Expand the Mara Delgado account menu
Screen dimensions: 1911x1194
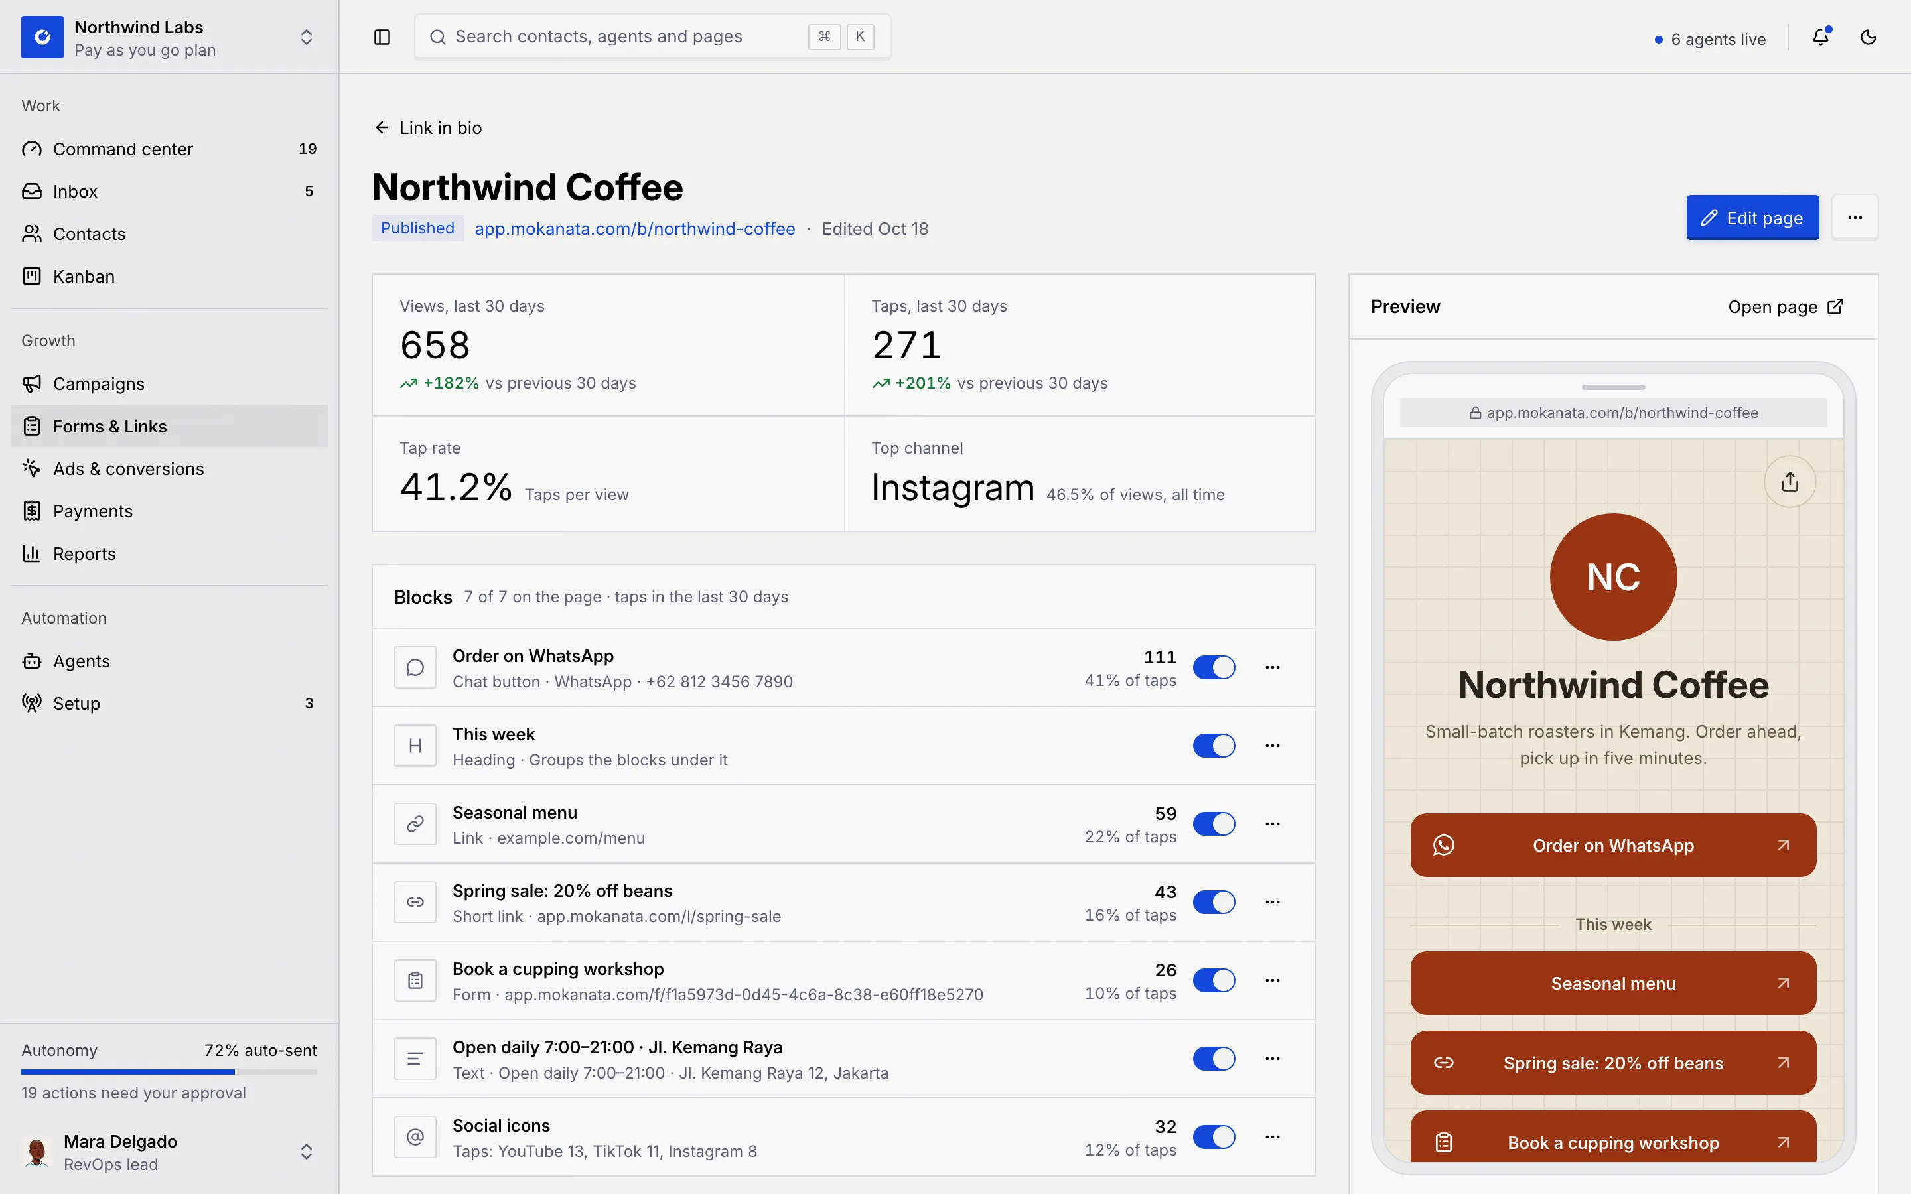[x=307, y=1152]
